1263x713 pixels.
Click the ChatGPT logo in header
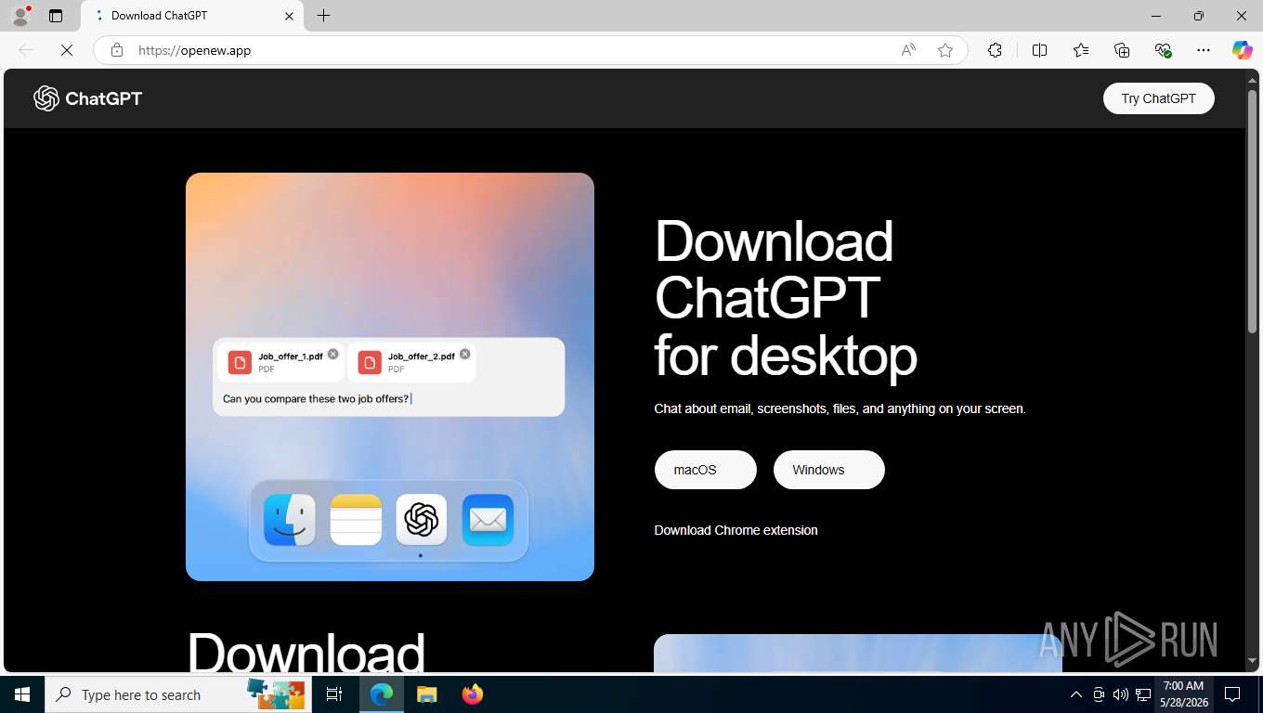[88, 98]
